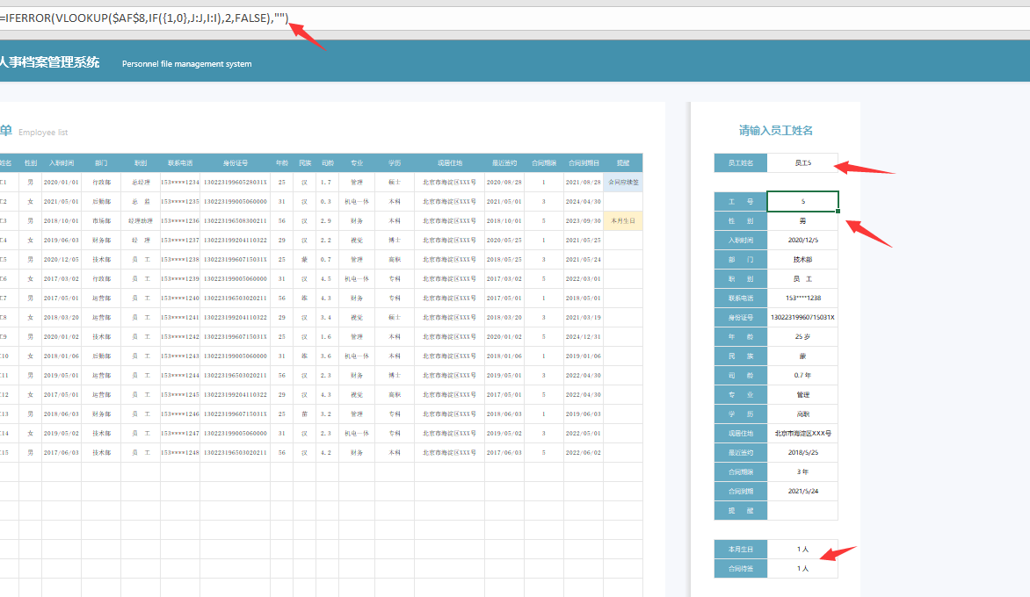
Task: Click the lookup panel date '2018/5/25'
Action: pos(802,453)
